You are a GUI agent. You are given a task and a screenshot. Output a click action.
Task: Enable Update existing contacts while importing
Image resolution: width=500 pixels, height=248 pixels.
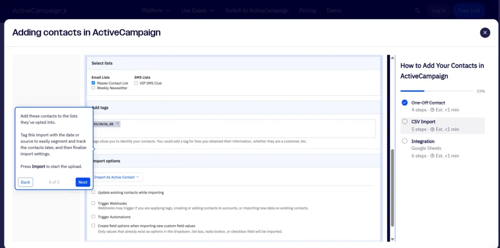tap(93, 192)
